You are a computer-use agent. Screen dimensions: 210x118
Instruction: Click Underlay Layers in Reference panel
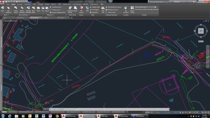pyautogui.click(x=55, y=7)
